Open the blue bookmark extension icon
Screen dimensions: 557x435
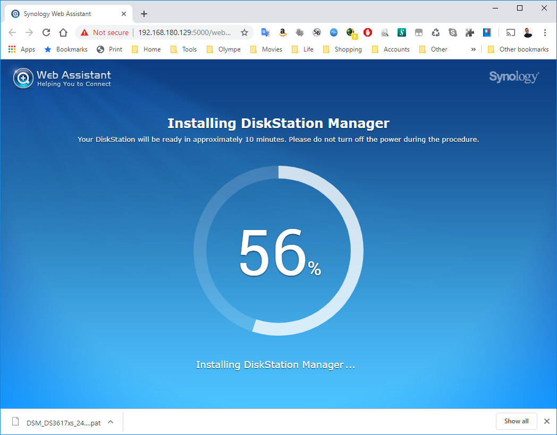[487, 33]
